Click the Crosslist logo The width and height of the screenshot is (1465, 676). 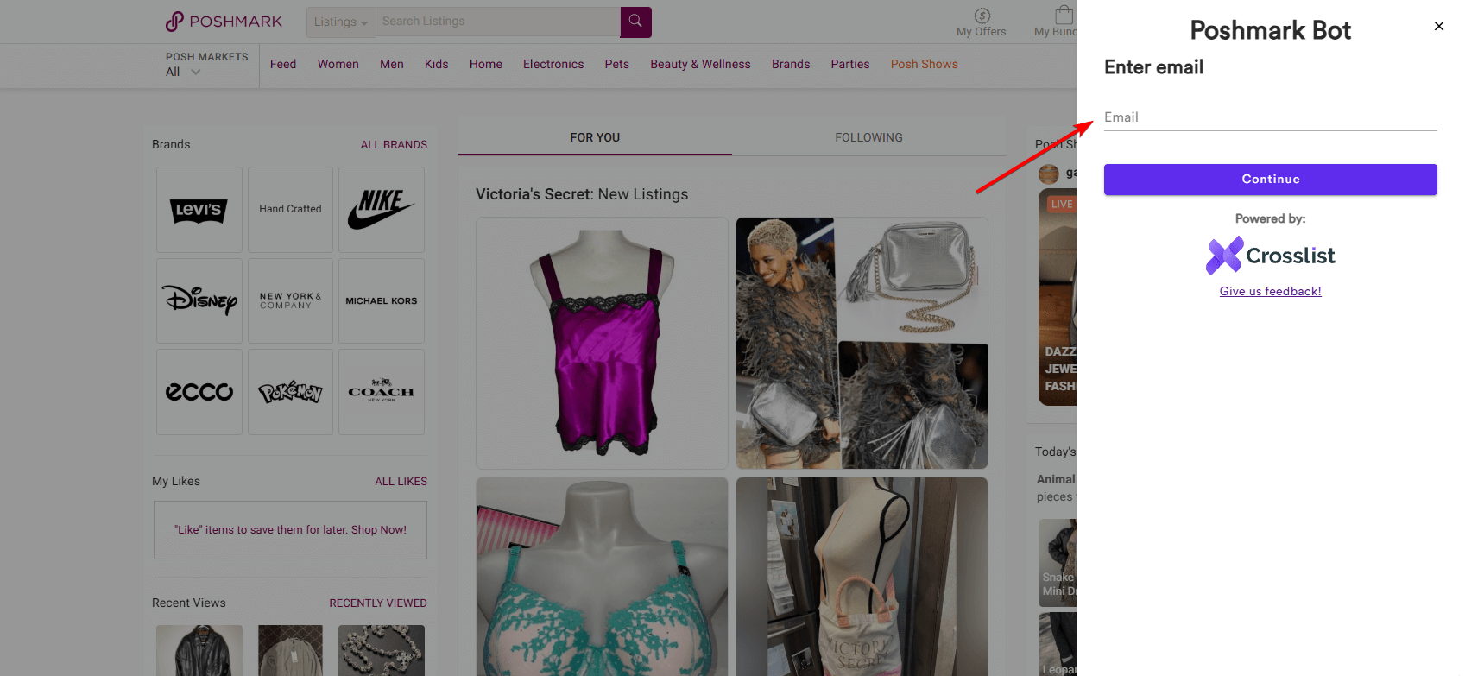pyautogui.click(x=1270, y=256)
